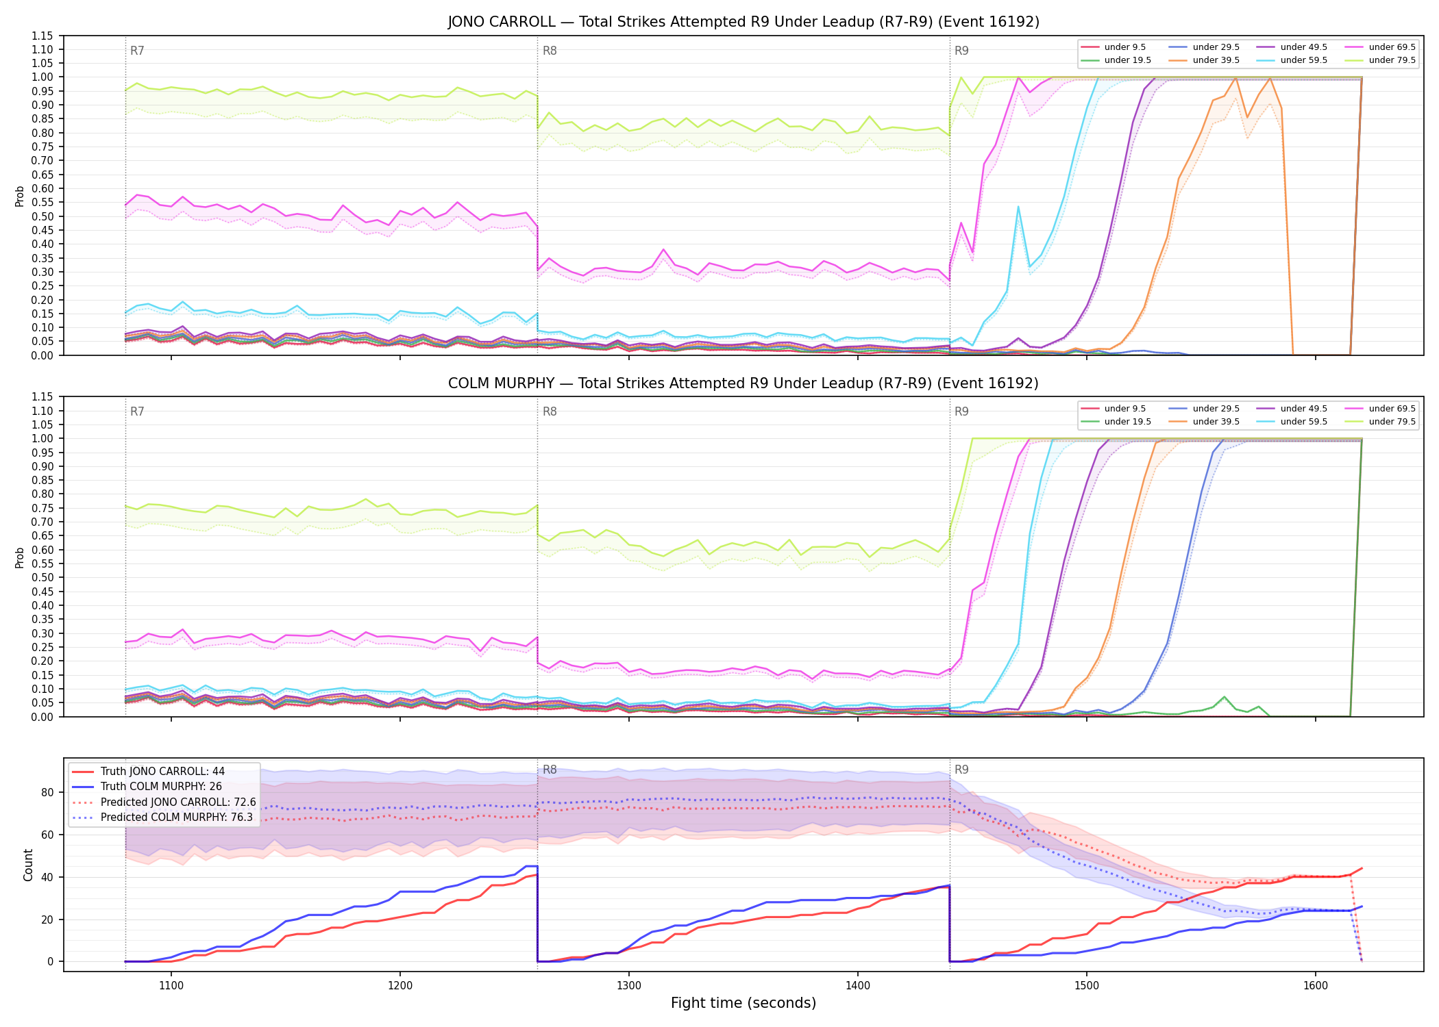
Task: Click the R9 round marker in Colm Murphy chart
Action: point(961,411)
